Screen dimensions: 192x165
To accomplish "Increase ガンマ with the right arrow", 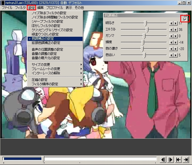I will (x=176, y=36).
